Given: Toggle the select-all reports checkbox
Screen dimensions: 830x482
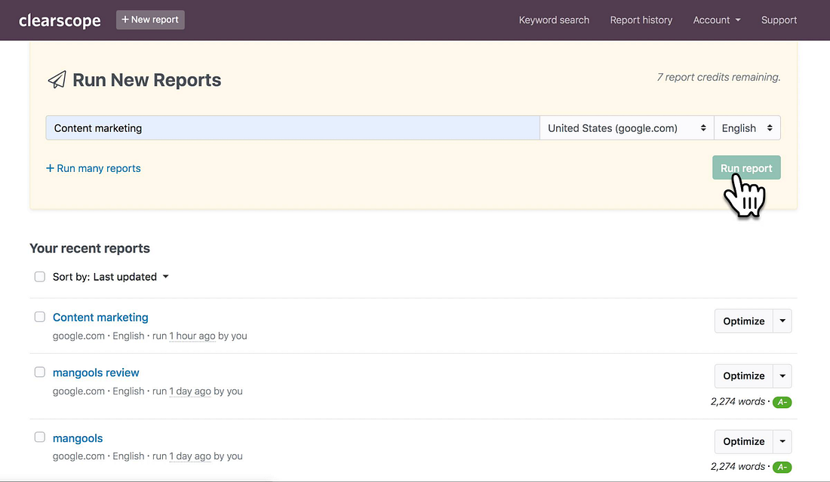Looking at the screenshot, I should point(40,277).
